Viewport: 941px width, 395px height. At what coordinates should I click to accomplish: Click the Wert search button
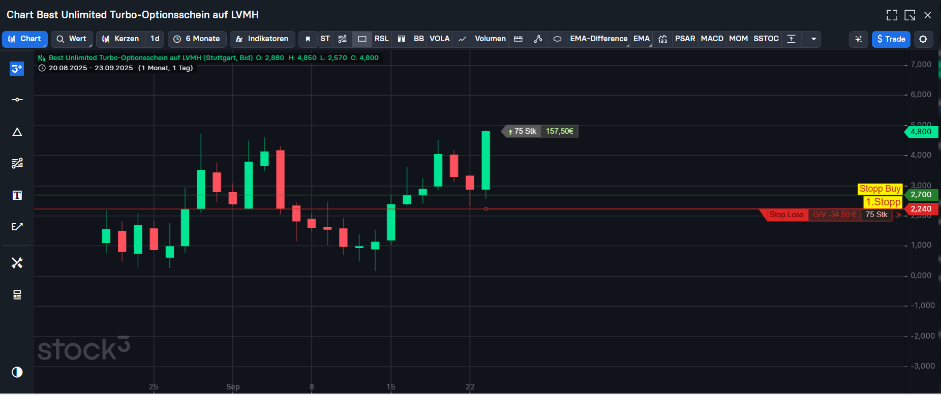click(71, 39)
